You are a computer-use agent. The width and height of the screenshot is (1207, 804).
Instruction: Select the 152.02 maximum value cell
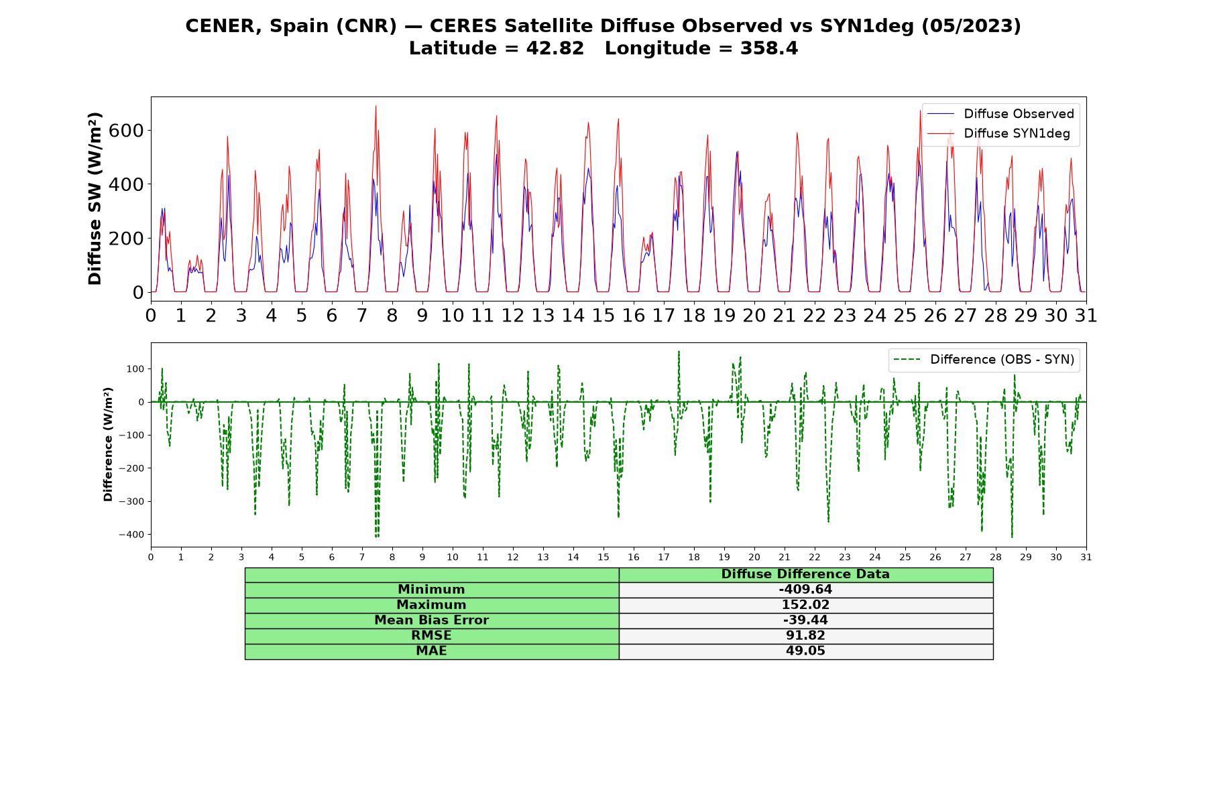[805, 605]
